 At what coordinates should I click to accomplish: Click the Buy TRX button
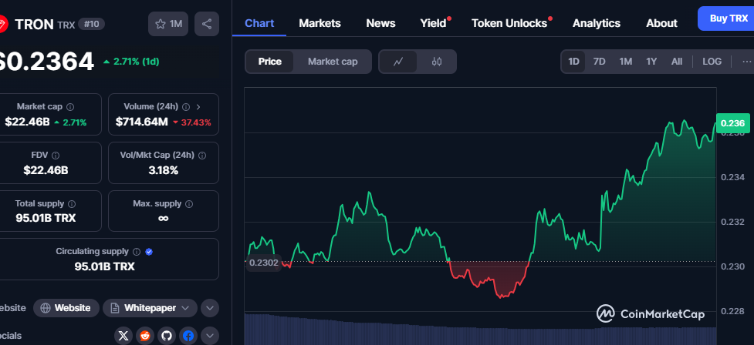726,18
